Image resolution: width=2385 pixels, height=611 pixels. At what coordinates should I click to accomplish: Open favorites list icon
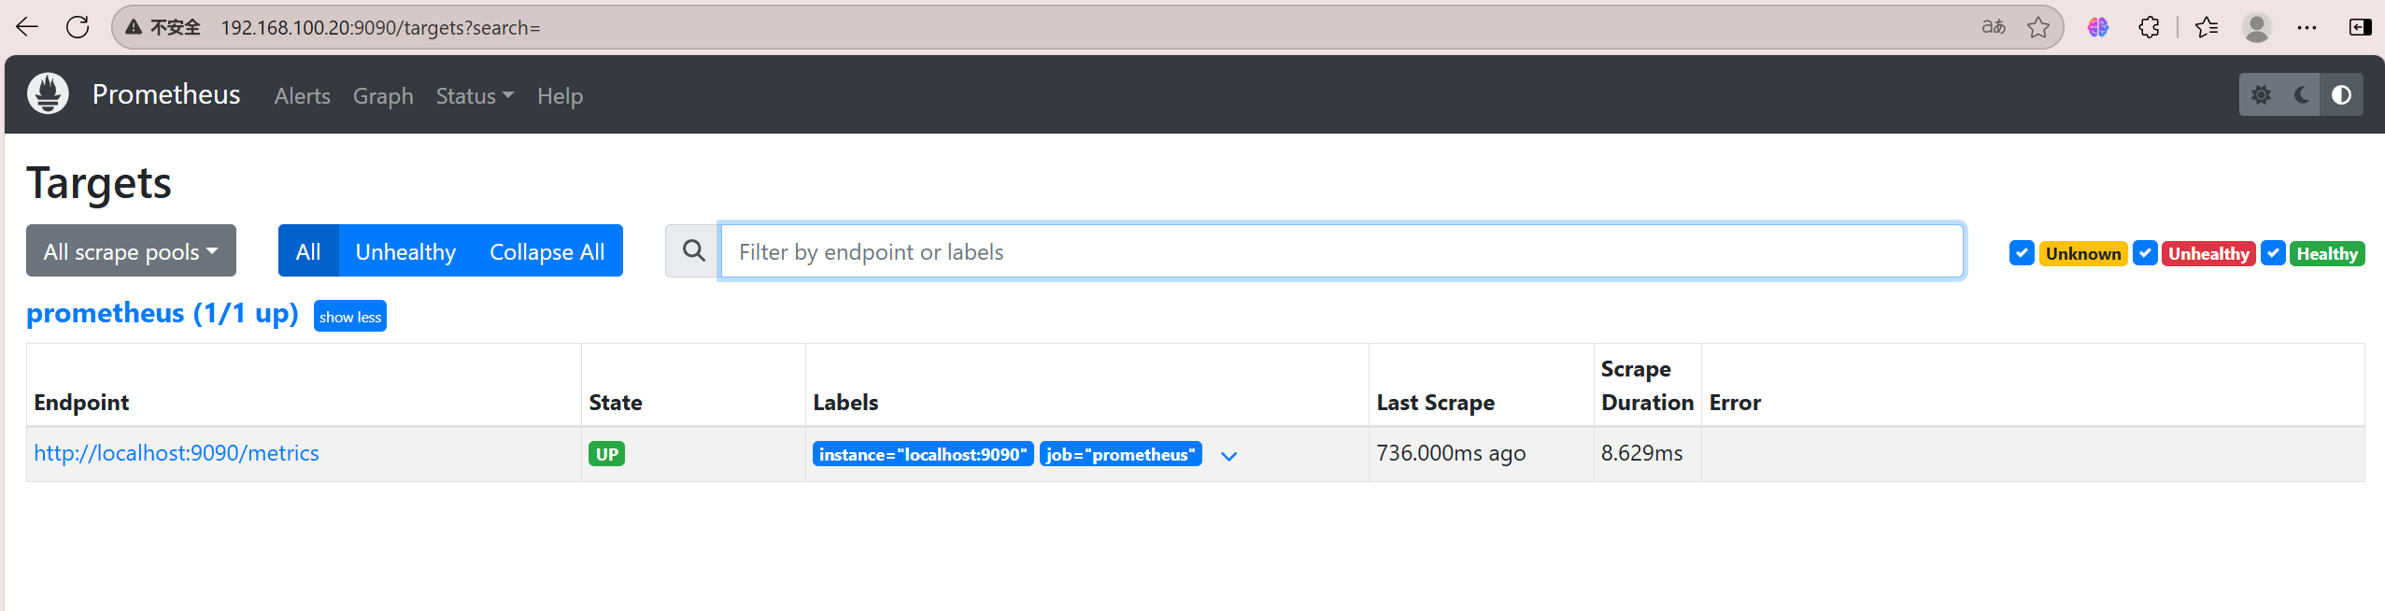(x=2207, y=27)
